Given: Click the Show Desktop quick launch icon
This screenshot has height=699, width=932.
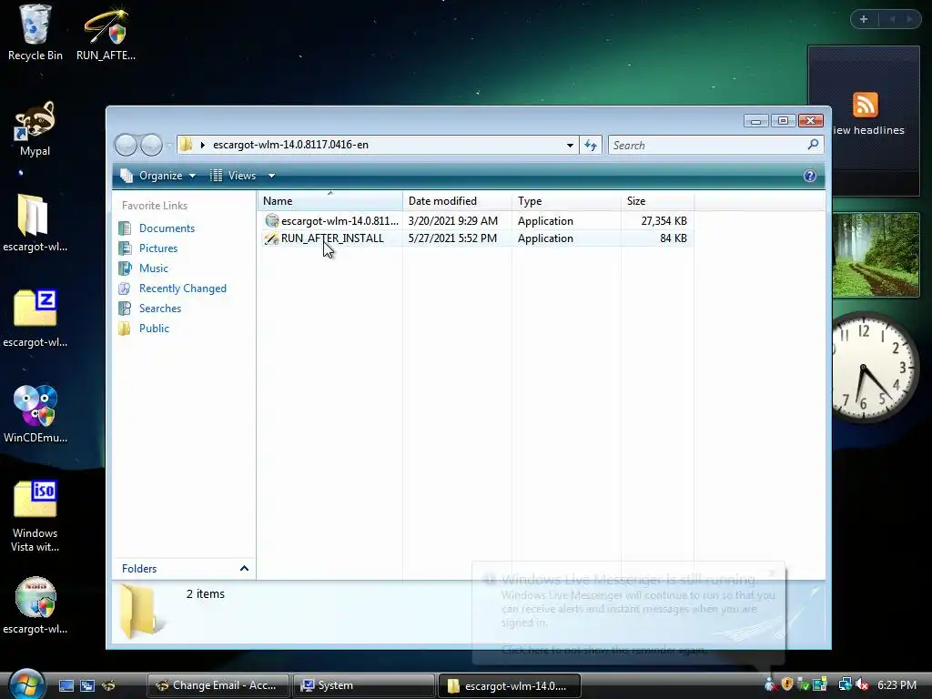Looking at the screenshot, I should 66,685.
